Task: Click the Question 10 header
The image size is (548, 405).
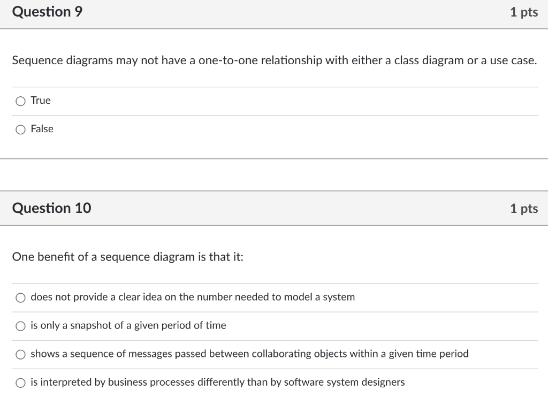Action: [x=51, y=208]
